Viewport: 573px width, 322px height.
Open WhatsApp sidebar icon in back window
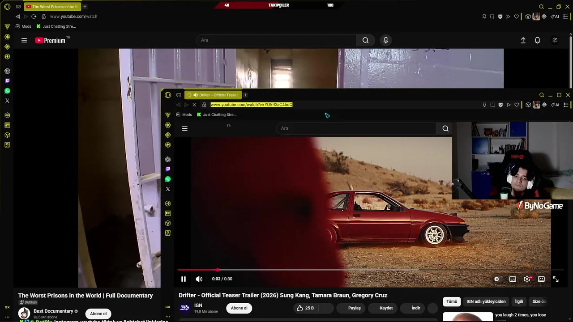pos(7,91)
